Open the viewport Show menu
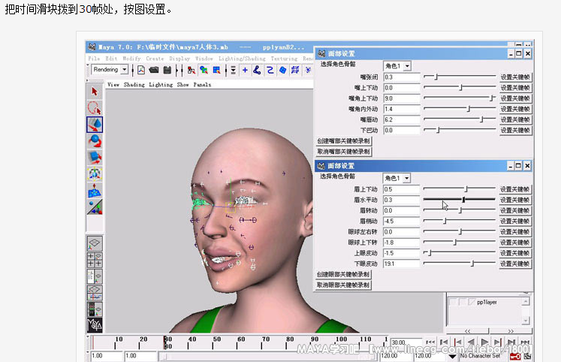561x362 pixels. tap(182, 85)
